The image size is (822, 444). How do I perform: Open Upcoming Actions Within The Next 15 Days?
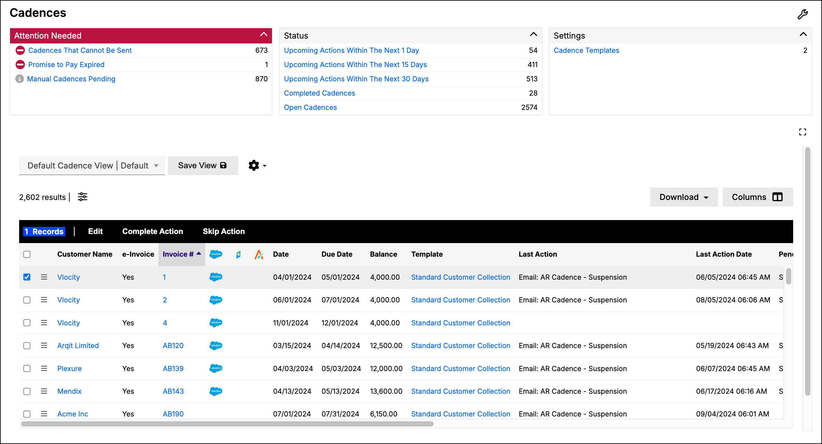pos(355,64)
